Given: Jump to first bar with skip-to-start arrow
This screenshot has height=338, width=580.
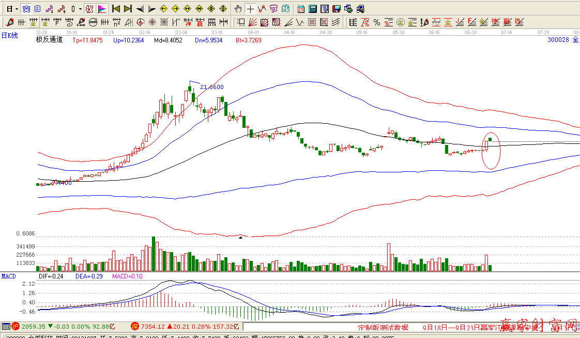Looking at the screenshot, I should pyautogui.click(x=116, y=9).
